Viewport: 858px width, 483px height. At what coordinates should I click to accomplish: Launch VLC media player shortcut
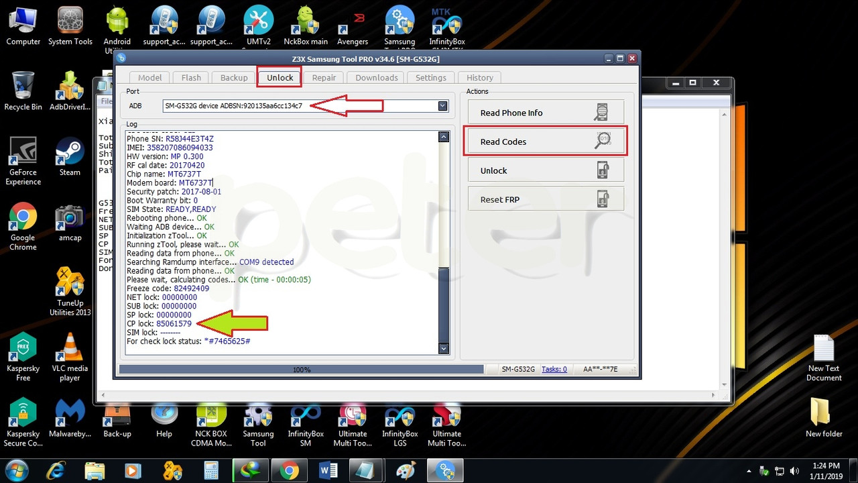(x=70, y=358)
